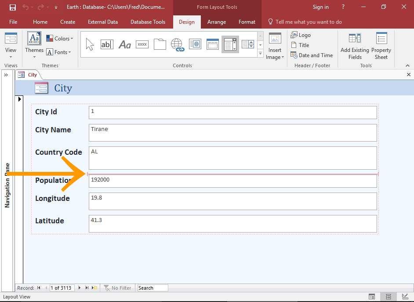Go to next record arrow
Screen dimensions: 414x302
click(x=80, y=288)
